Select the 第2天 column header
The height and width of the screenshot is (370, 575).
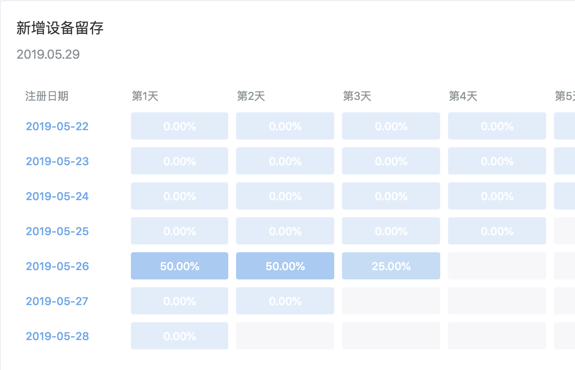click(x=251, y=96)
